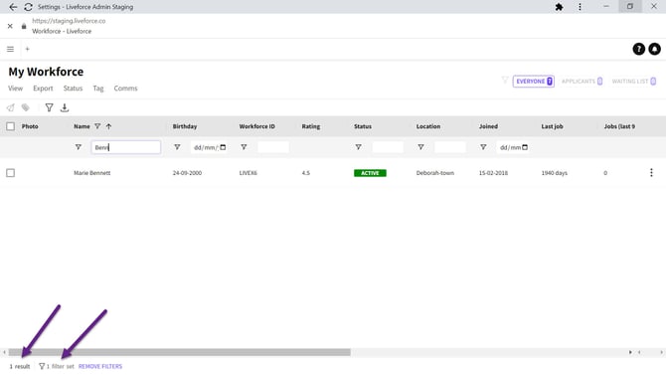Click the send message paper plane icon
Image resolution: width=666 pixels, height=375 pixels.
(x=10, y=107)
